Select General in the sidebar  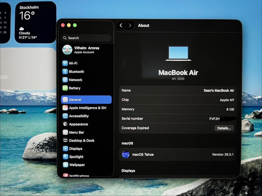(86, 100)
